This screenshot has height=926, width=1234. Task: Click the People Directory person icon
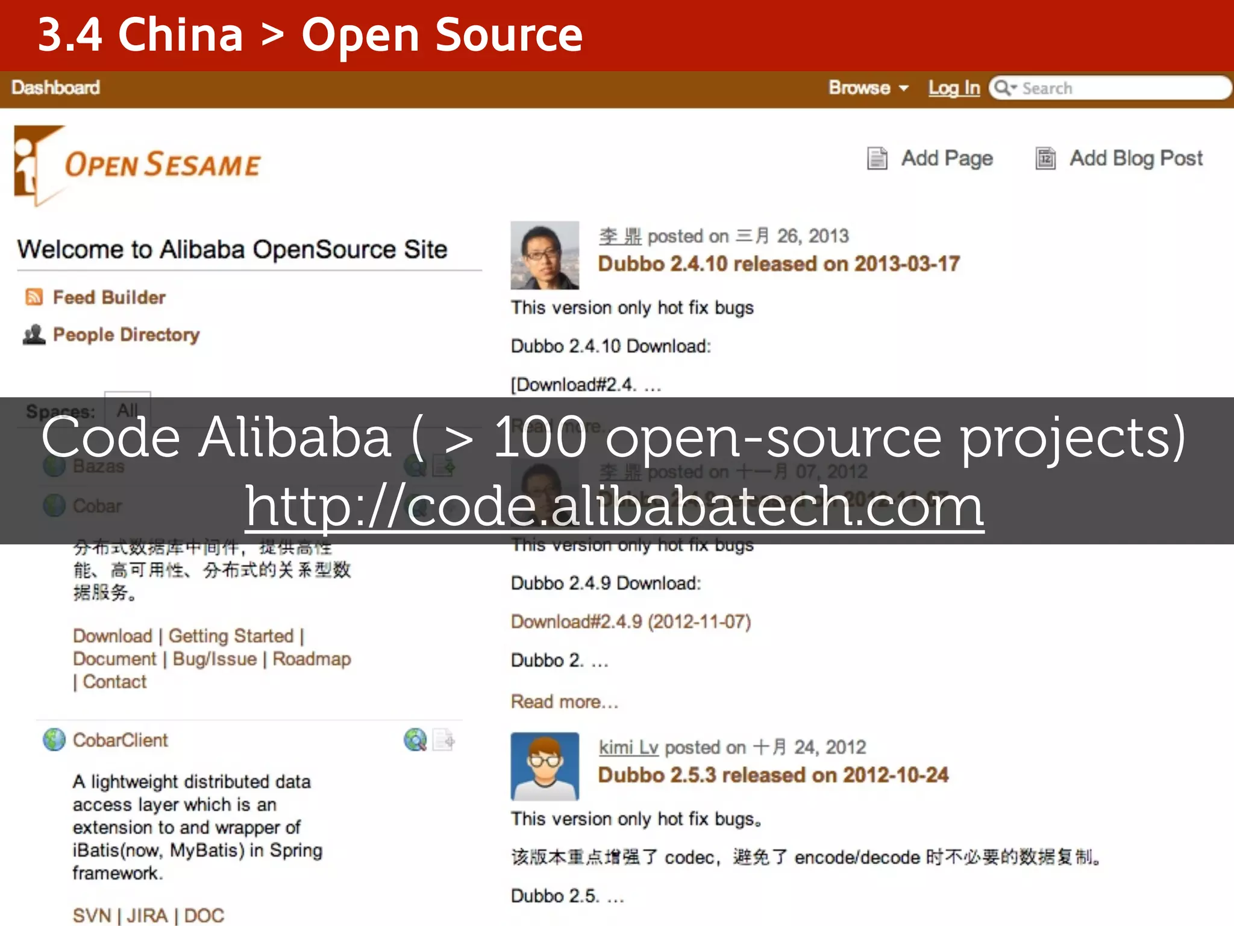(x=34, y=335)
